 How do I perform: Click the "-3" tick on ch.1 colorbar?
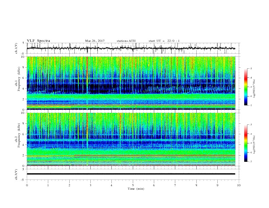tap(250, 68)
